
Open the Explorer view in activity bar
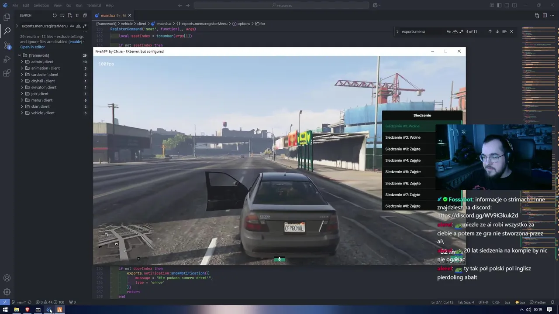tap(7, 17)
